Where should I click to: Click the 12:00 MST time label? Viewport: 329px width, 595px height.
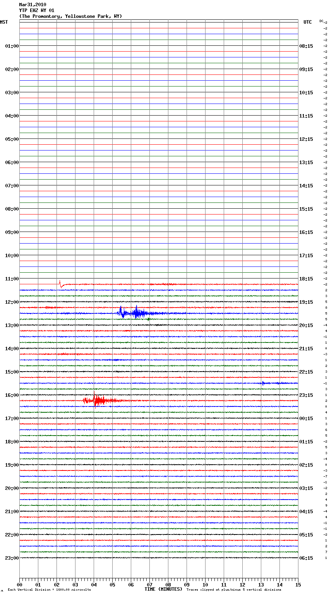(x=12, y=302)
